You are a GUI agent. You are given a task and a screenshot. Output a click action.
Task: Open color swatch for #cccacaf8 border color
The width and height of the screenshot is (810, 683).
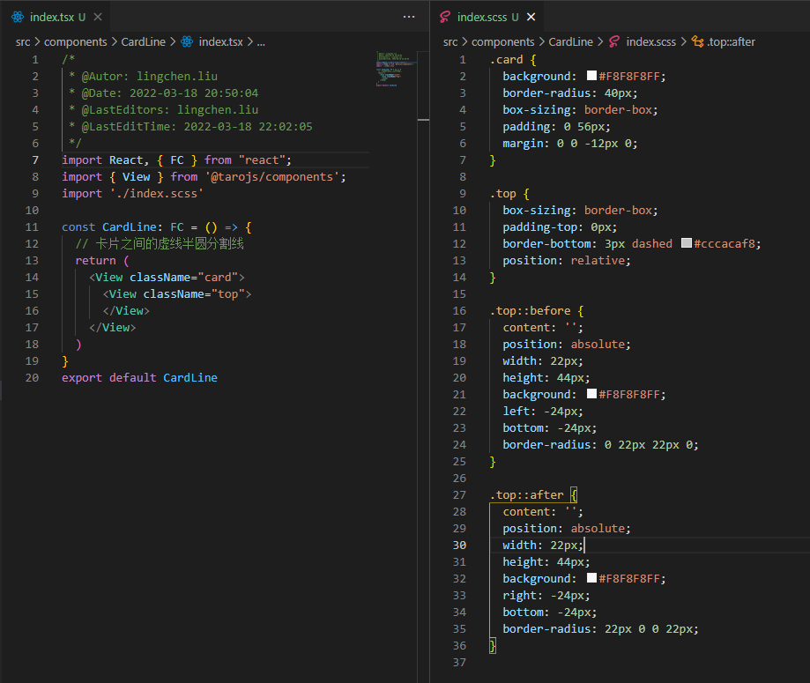point(687,243)
